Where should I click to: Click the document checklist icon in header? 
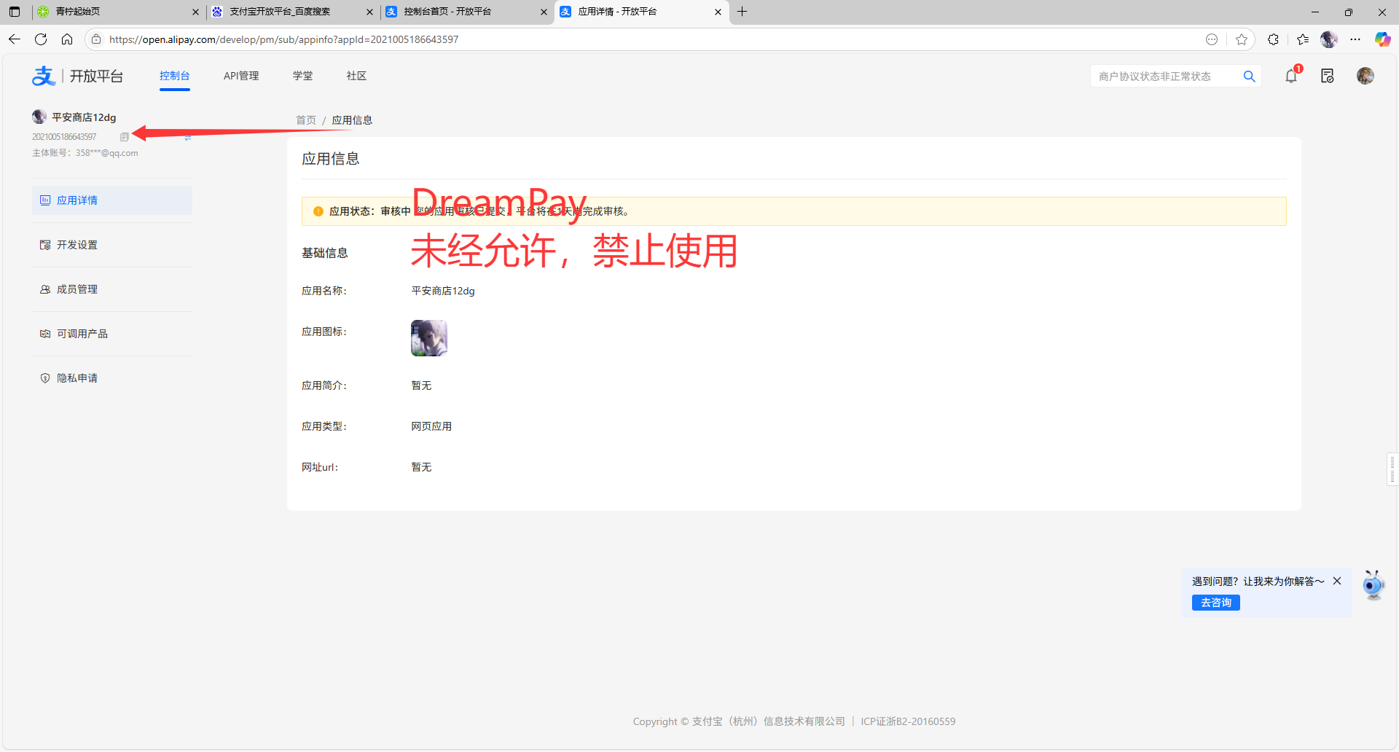1328,76
